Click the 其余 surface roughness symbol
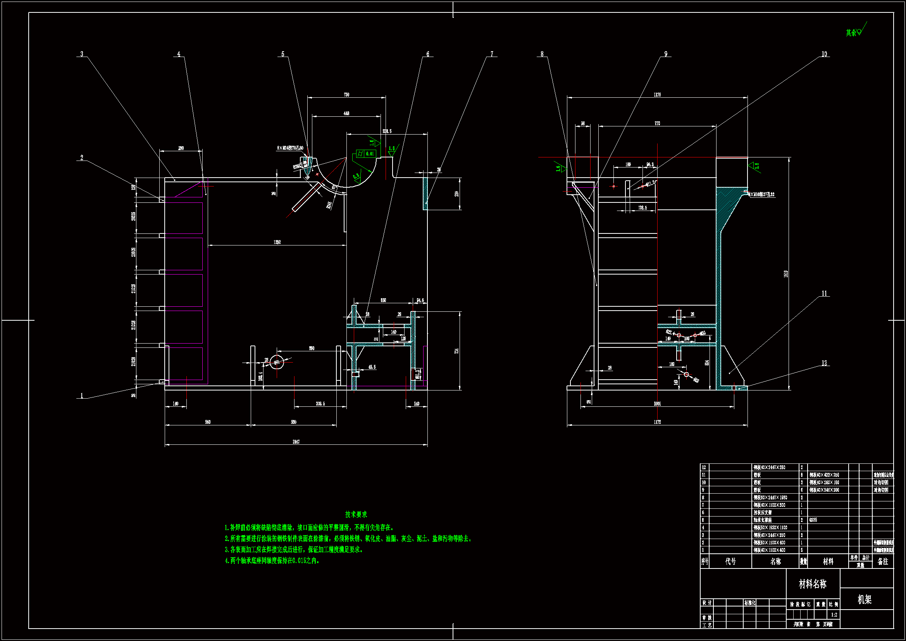Image resolution: width=906 pixels, height=641 pixels. [856, 31]
